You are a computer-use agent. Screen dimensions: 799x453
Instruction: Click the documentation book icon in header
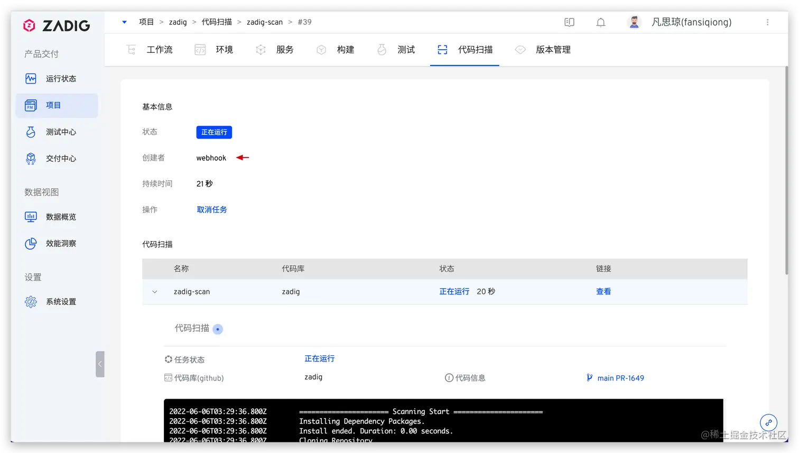point(569,22)
